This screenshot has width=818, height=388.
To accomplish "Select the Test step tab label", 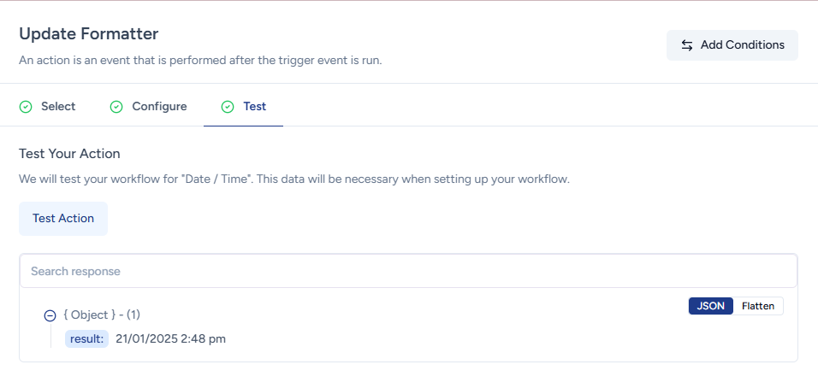I will [255, 107].
